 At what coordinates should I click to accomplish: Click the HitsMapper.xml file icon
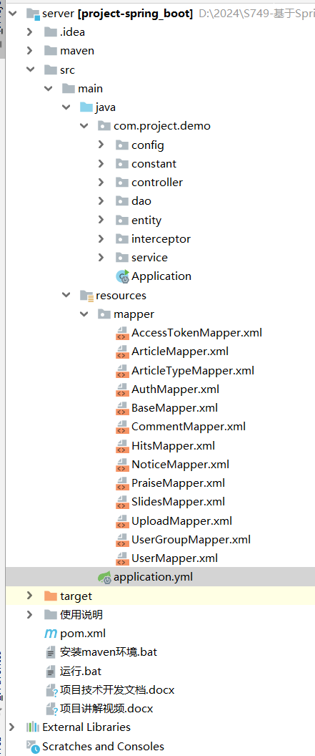123,446
